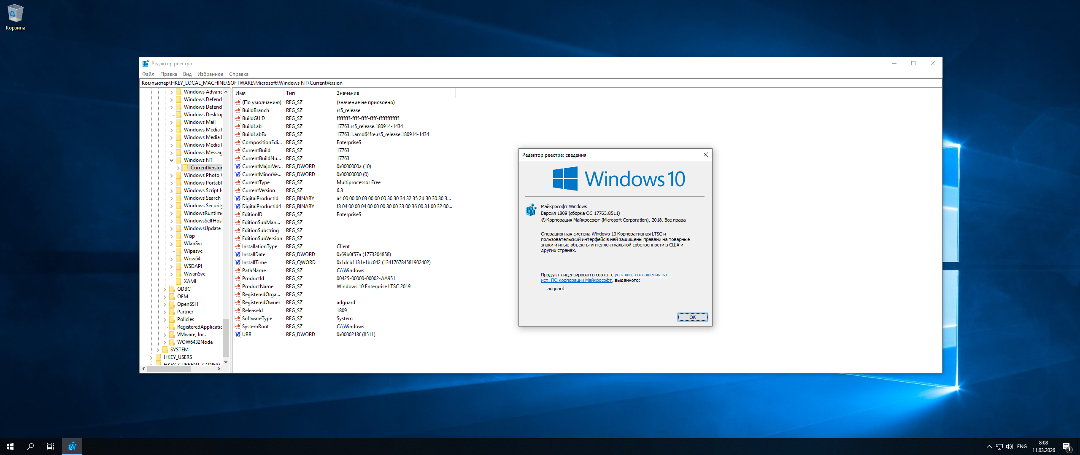Expand the HKEY_USERS hive

tap(151, 357)
